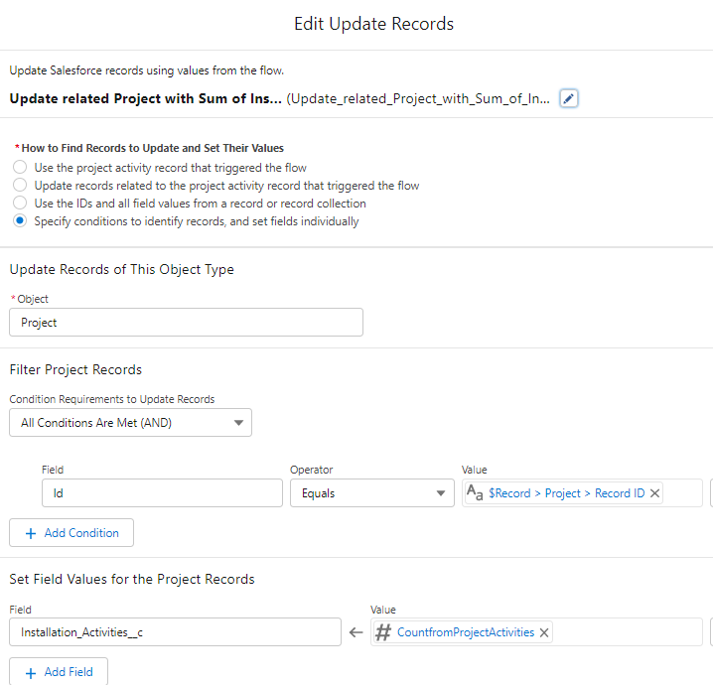Remove the $Record Project Record ID value
The image size is (713, 685).
point(655,493)
